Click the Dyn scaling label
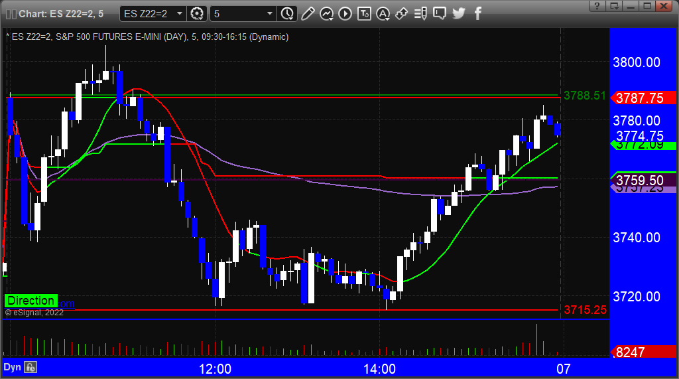Screen dimensions: 679x379 pos(12,367)
